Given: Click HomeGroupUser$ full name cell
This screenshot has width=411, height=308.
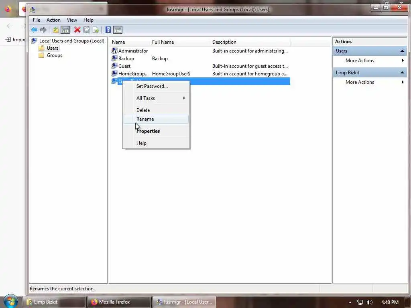Looking at the screenshot, I should click(x=171, y=74).
